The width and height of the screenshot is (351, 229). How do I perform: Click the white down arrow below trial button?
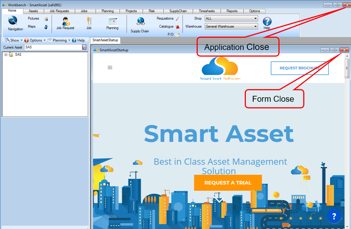(219, 200)
